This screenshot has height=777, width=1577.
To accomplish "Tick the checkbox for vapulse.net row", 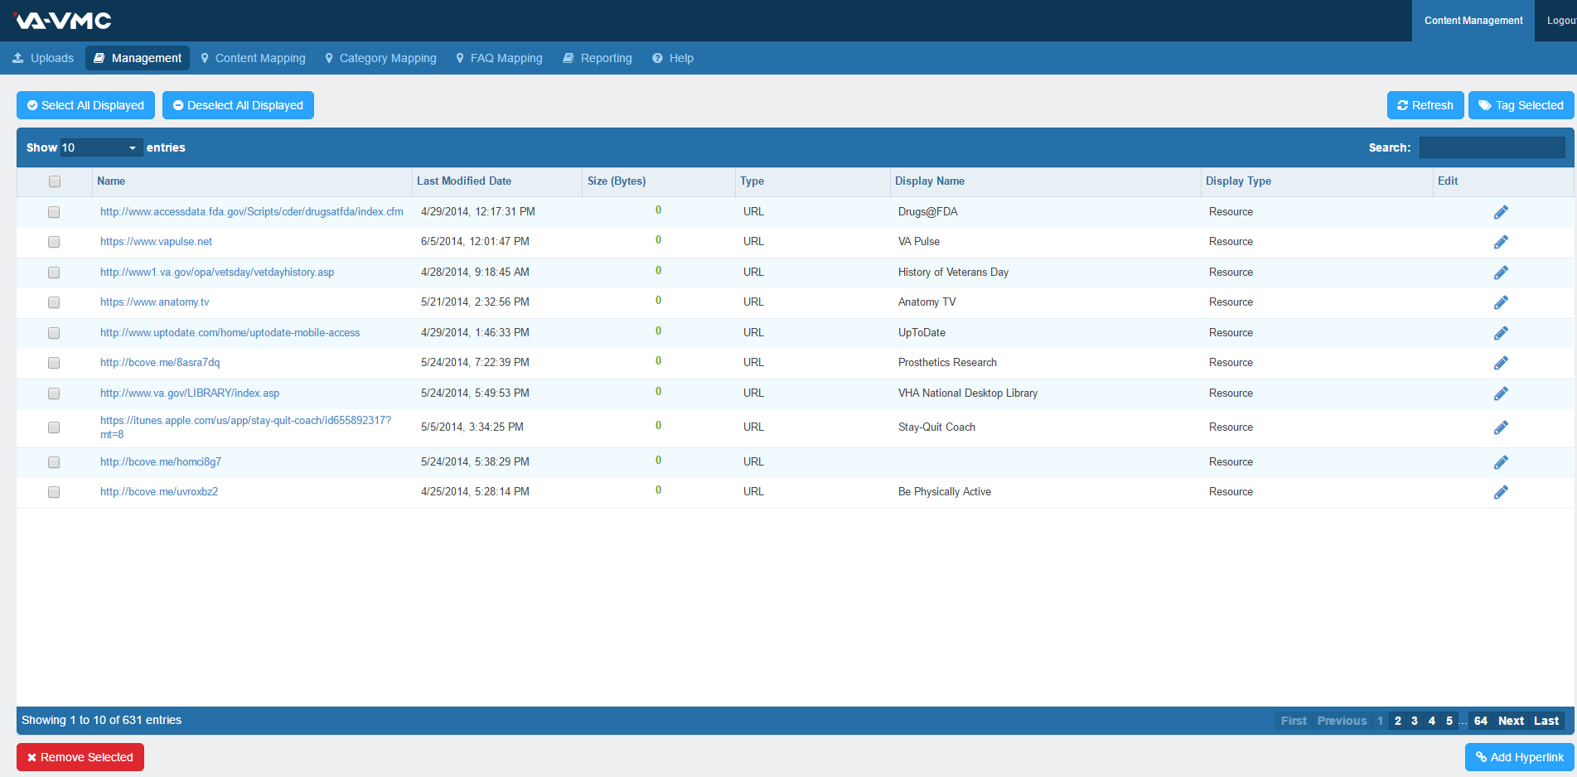I will click(x=54, y=242).
